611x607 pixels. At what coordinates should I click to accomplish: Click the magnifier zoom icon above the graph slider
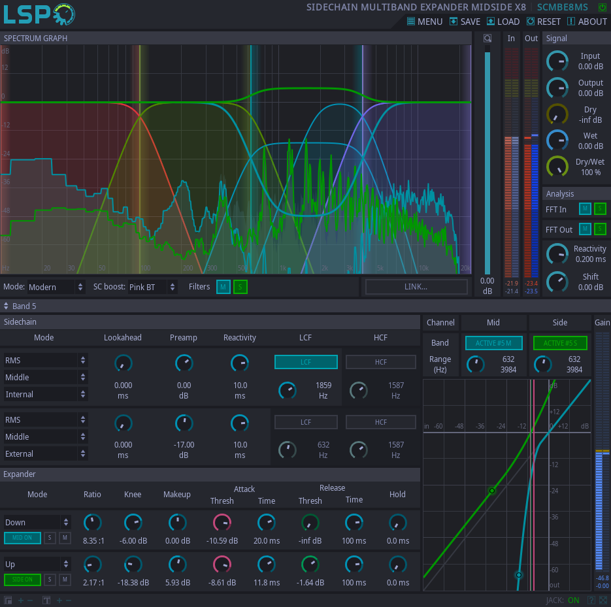tap(487, 38)
